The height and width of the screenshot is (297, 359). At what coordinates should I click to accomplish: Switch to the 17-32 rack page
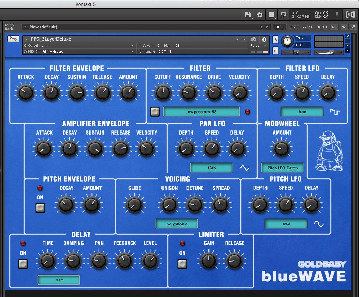(x=294, y=27)
